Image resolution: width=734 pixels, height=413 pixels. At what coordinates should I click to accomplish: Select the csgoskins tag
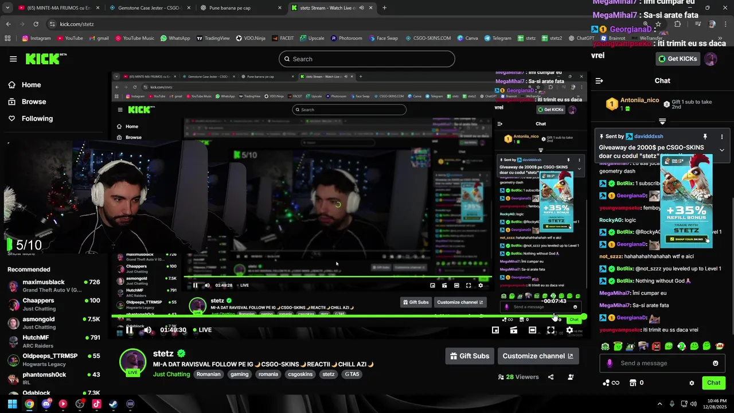point(300,374)
